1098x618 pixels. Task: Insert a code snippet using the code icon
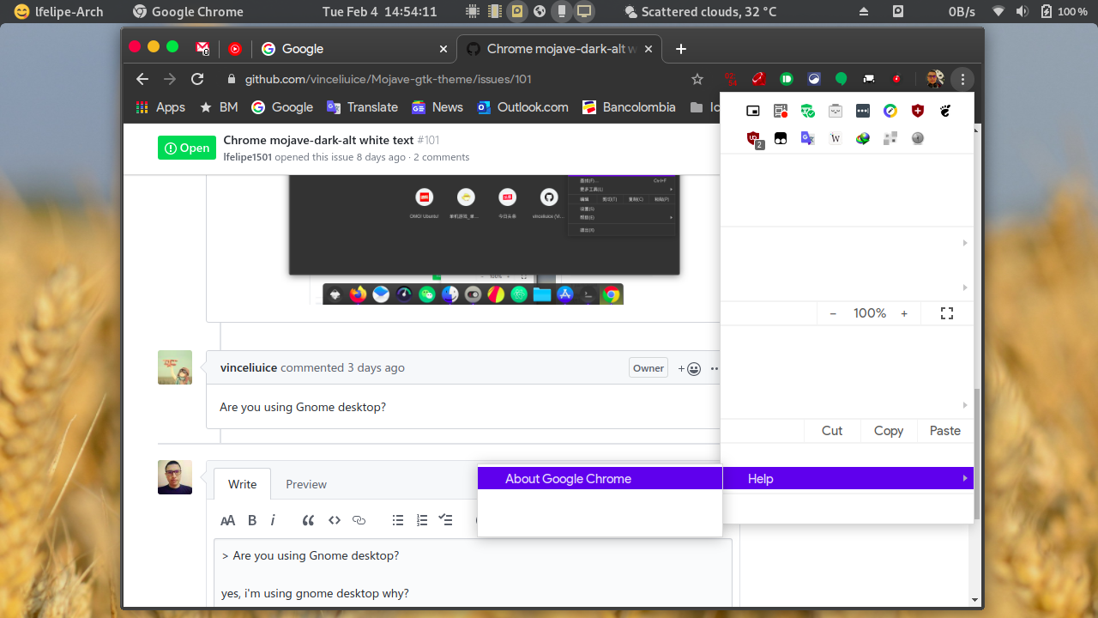point(335,519)
